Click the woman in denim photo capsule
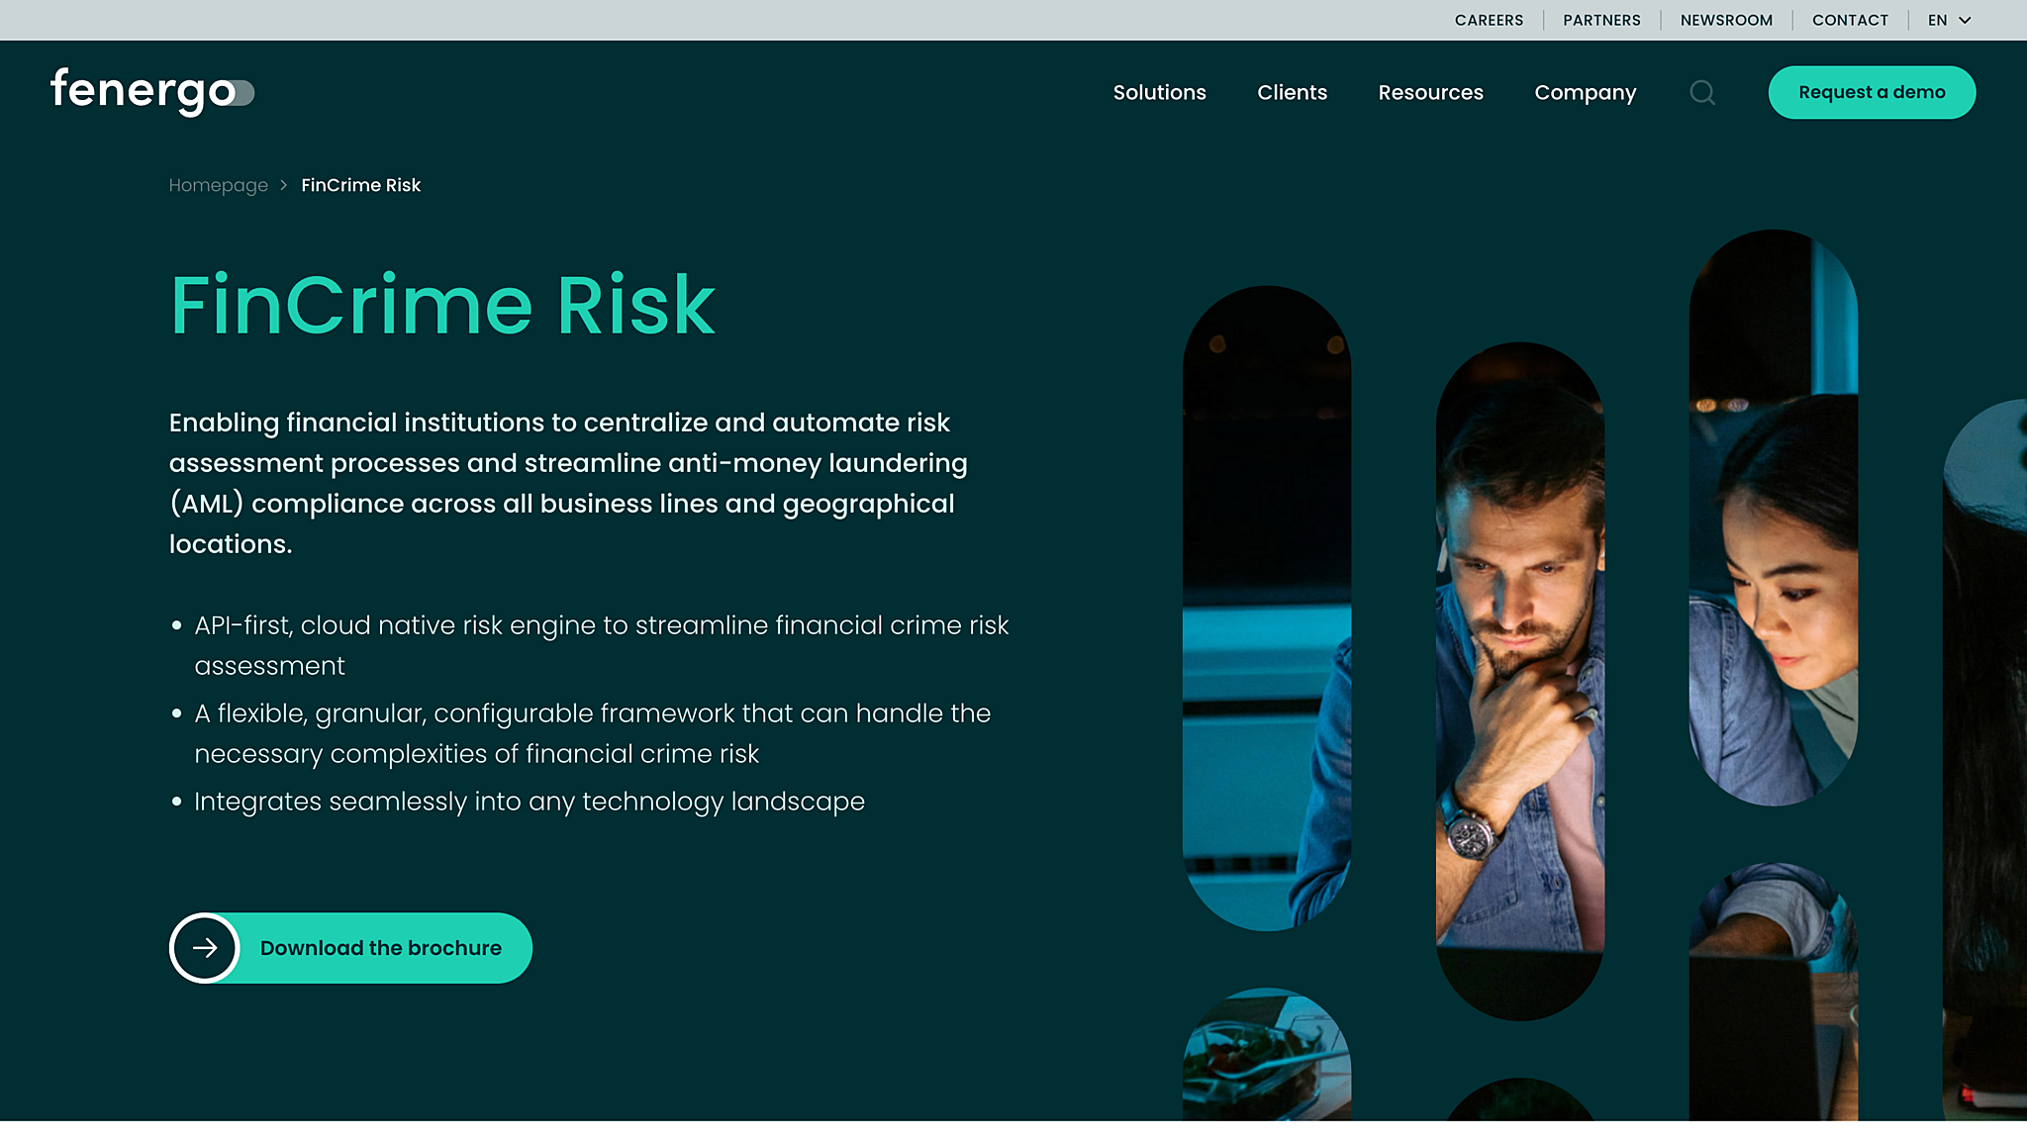2027x1140 pixels. click(x=1773, y=518)
